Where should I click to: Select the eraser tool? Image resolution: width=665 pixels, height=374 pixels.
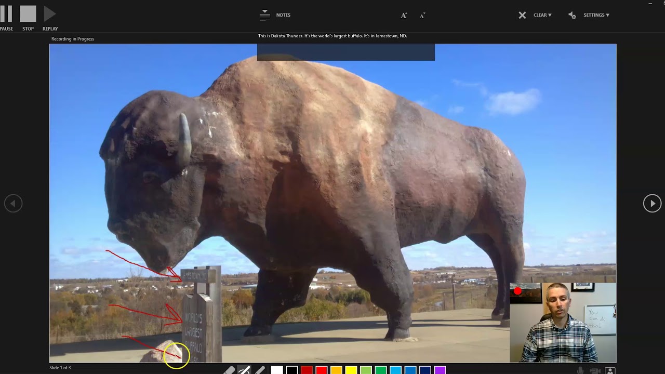229,370
